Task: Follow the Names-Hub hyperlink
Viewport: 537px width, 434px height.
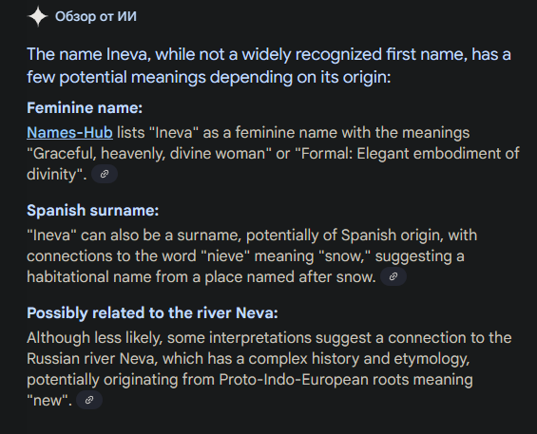Action: coord(69,133)
